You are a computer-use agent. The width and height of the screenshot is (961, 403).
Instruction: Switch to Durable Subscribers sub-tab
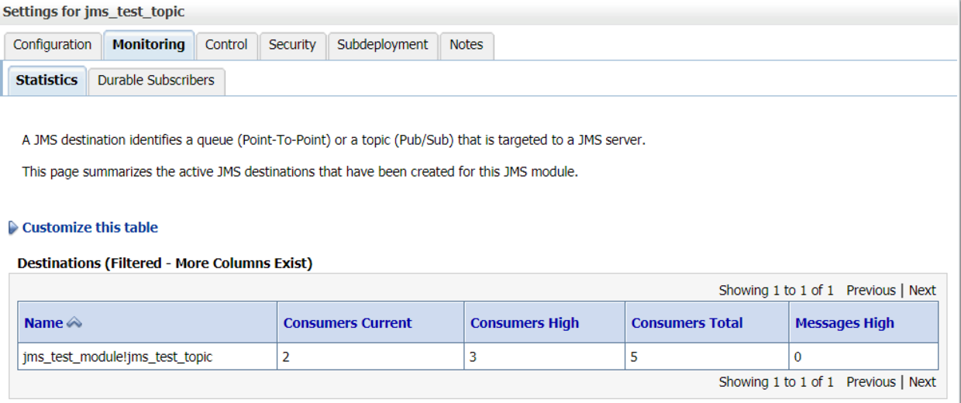click(156, 81)
